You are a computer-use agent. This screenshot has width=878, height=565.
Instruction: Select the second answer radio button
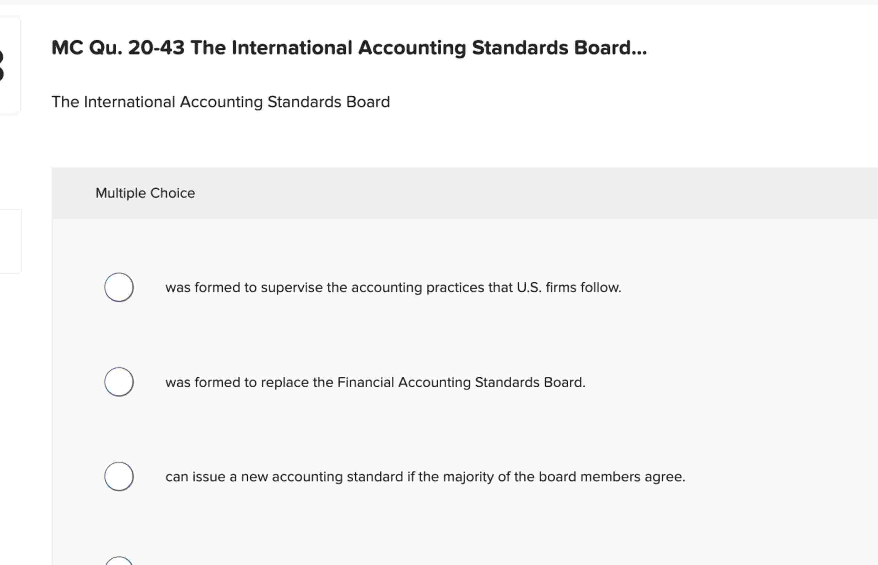[119, 382]
